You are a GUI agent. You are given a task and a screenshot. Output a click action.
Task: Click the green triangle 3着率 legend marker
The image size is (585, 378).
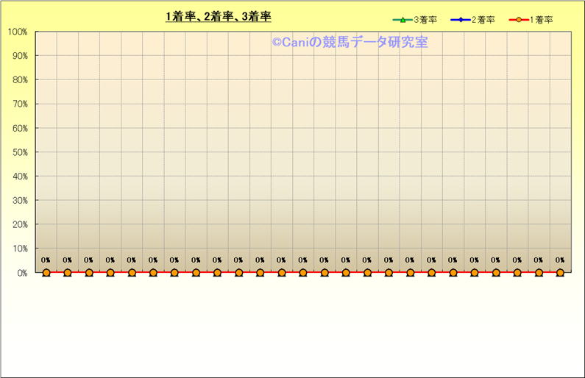click(x=403, y=20)
